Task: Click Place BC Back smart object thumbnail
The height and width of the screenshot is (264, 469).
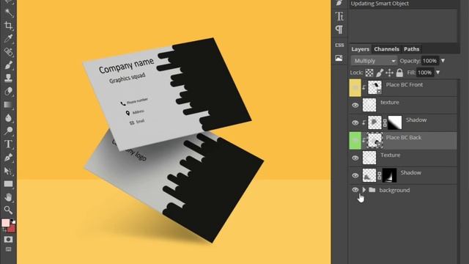Action: pos(374,140)
